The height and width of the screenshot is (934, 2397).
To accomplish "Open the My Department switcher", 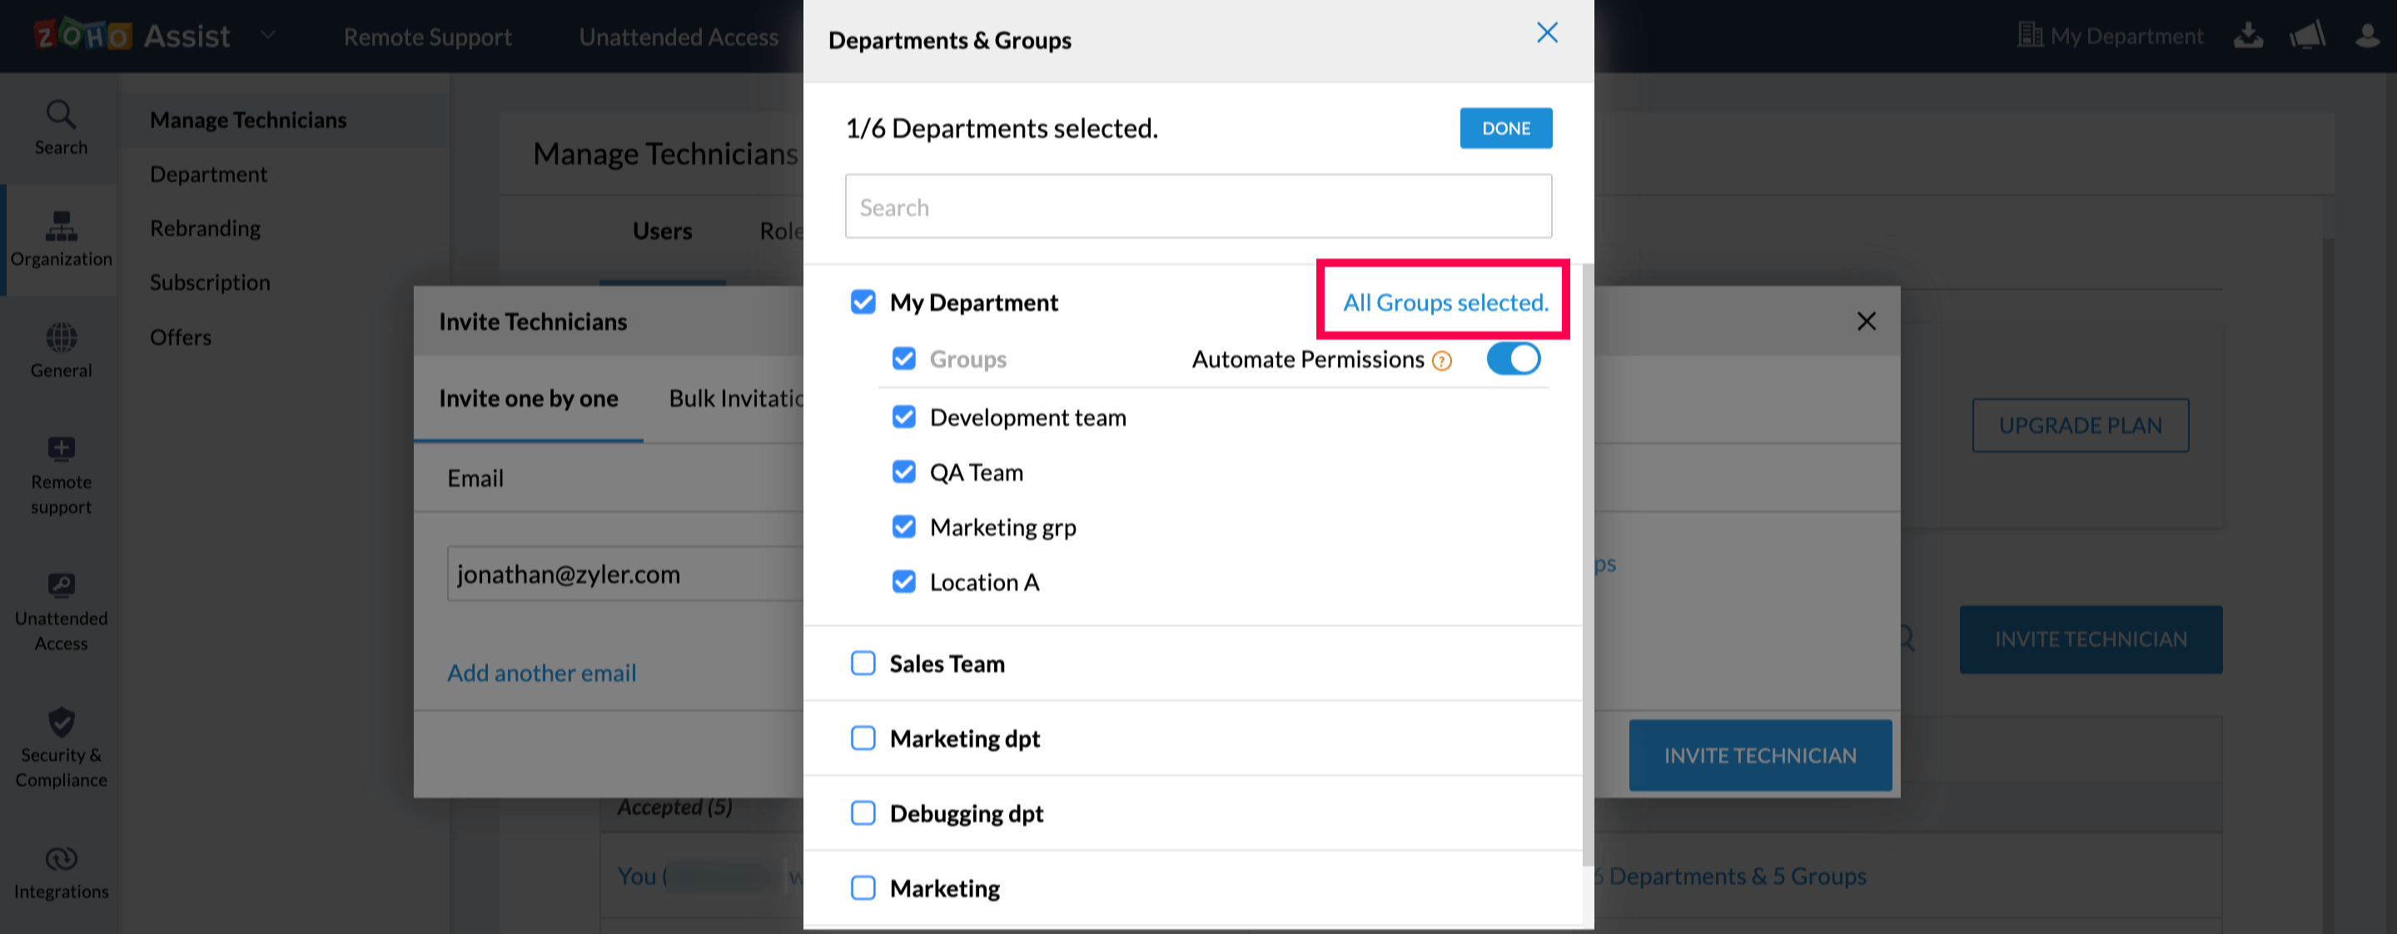I will (2111, 37).
